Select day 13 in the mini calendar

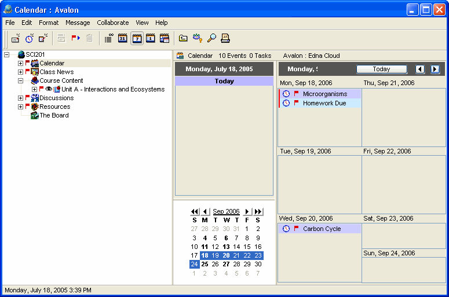click(x=226, y=247)
